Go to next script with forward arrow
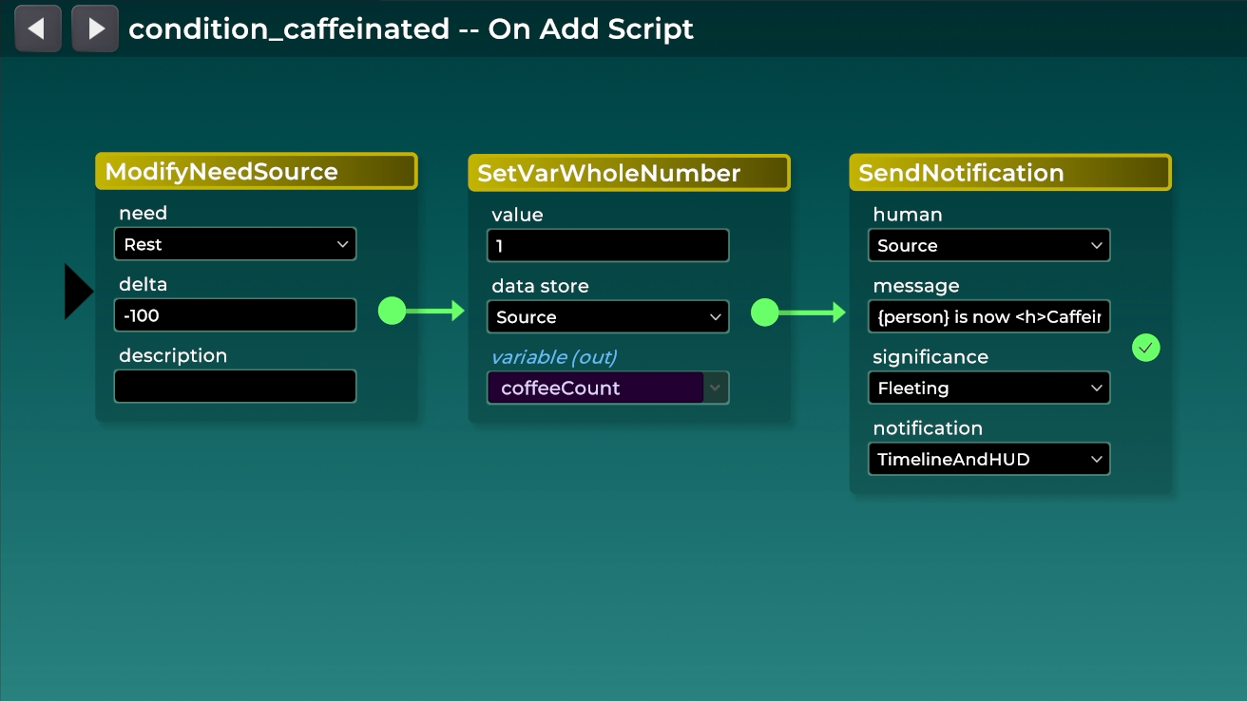 [x=95, y=28]
